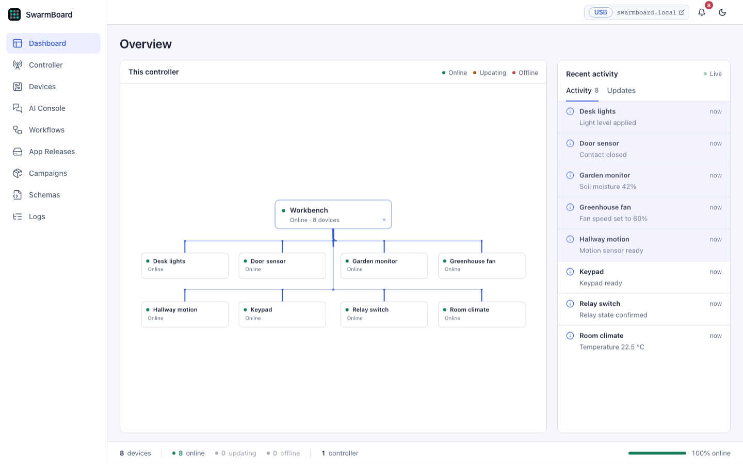This screenshot has width=743, height=464.
Task: Click the Controller antenna icon
Action: click(x=18, y=65)
